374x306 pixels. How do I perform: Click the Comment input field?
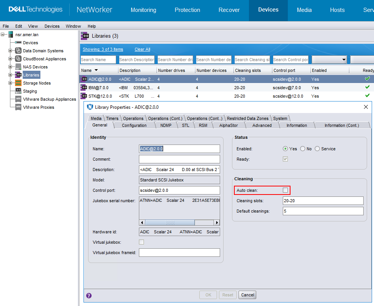click(179, 159)
